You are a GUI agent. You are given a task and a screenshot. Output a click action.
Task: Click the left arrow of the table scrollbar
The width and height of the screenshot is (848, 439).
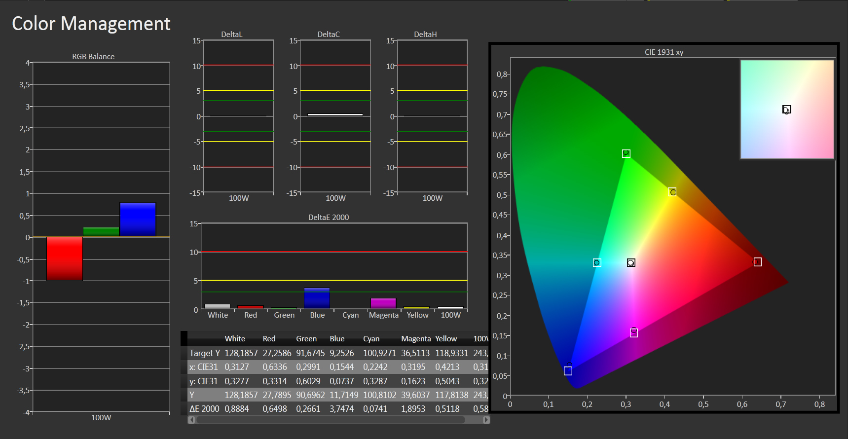pyautogui.click(x=192, y=420)
